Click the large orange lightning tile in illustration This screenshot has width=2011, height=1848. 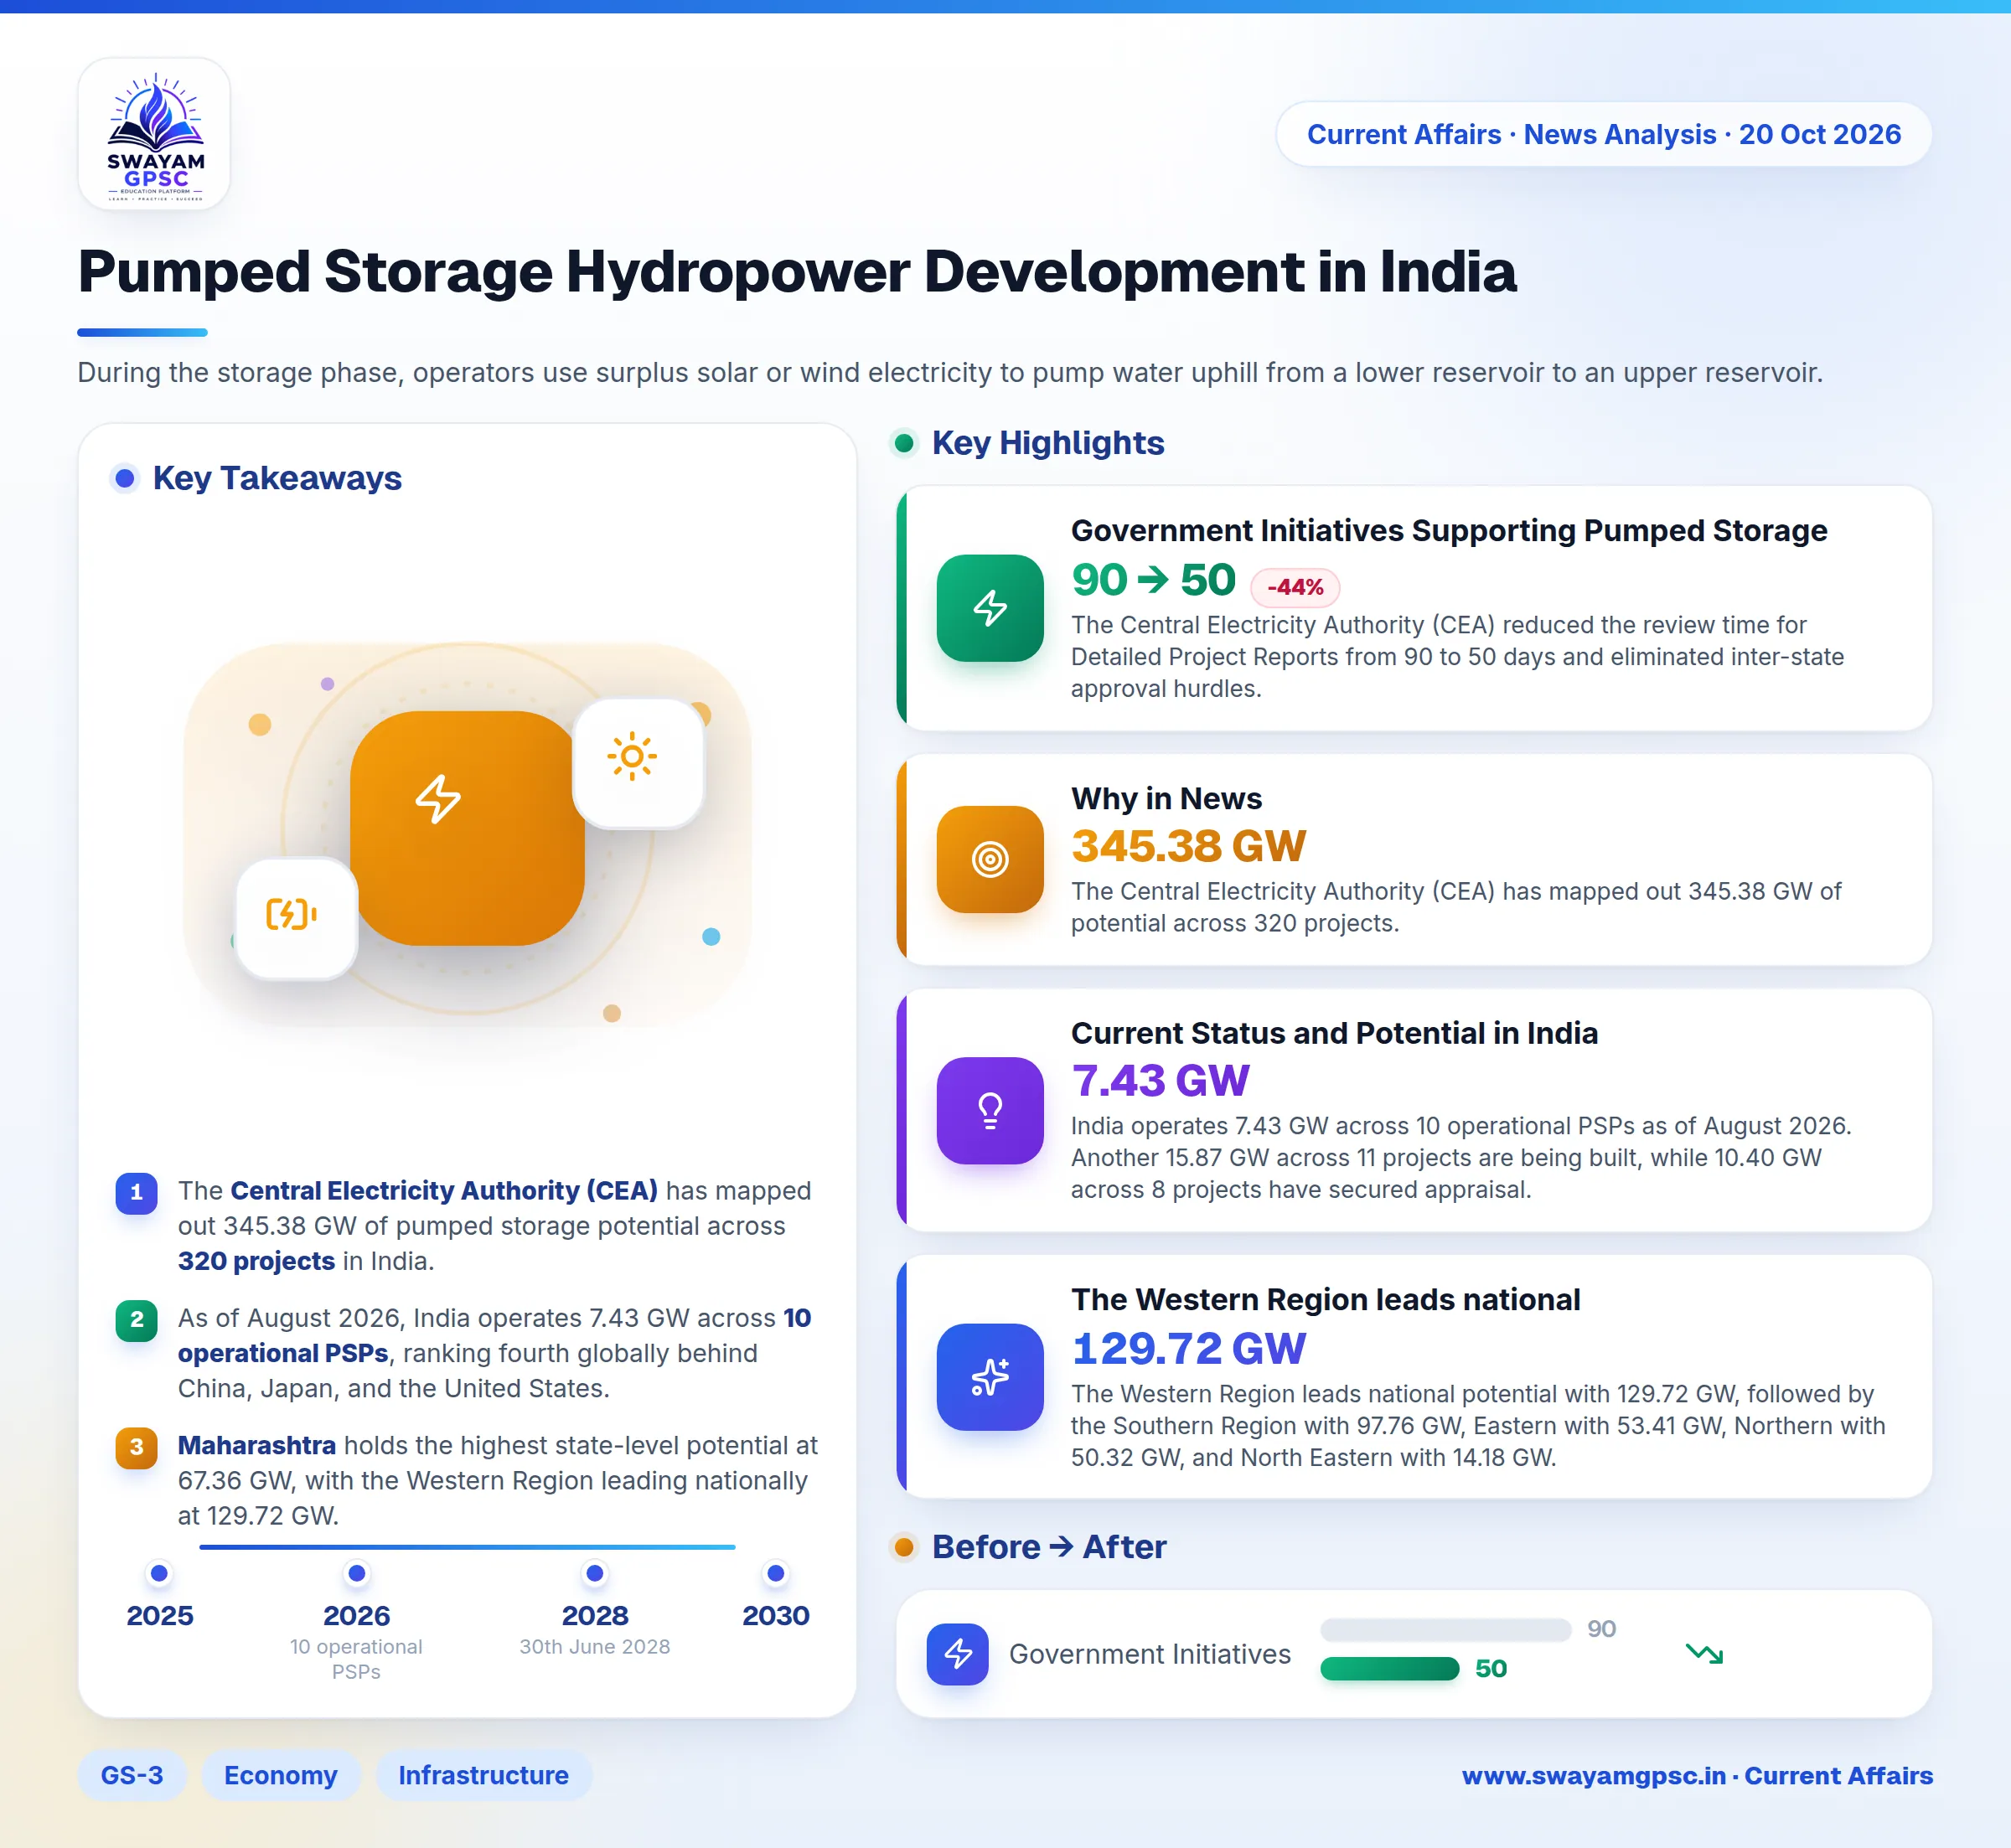pyautogui.click(x=467, y=828)
